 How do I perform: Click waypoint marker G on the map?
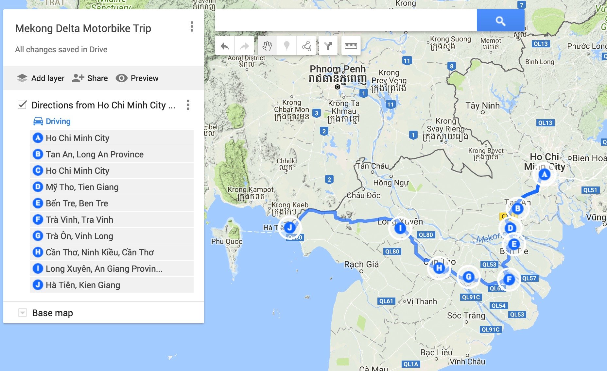click(x=468, y=277)
